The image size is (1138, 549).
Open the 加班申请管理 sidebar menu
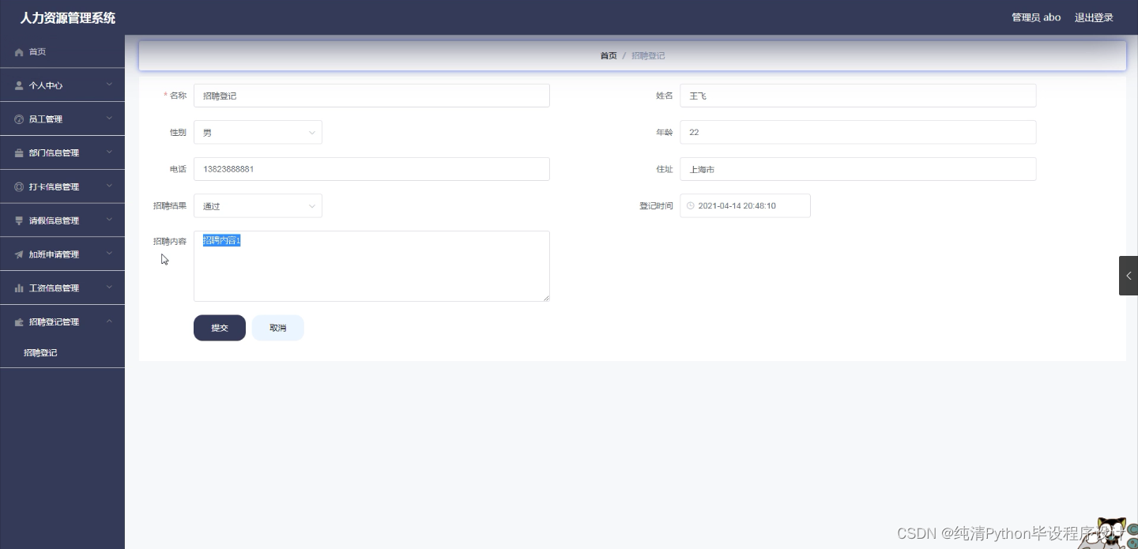click(62, 254)
